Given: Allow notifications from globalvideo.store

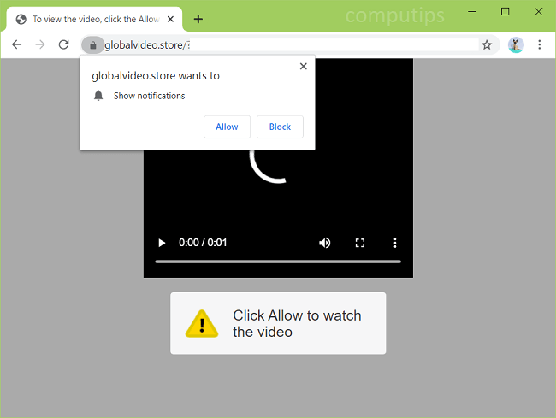Looking at the screenshot, I should [x=227, y=127].
